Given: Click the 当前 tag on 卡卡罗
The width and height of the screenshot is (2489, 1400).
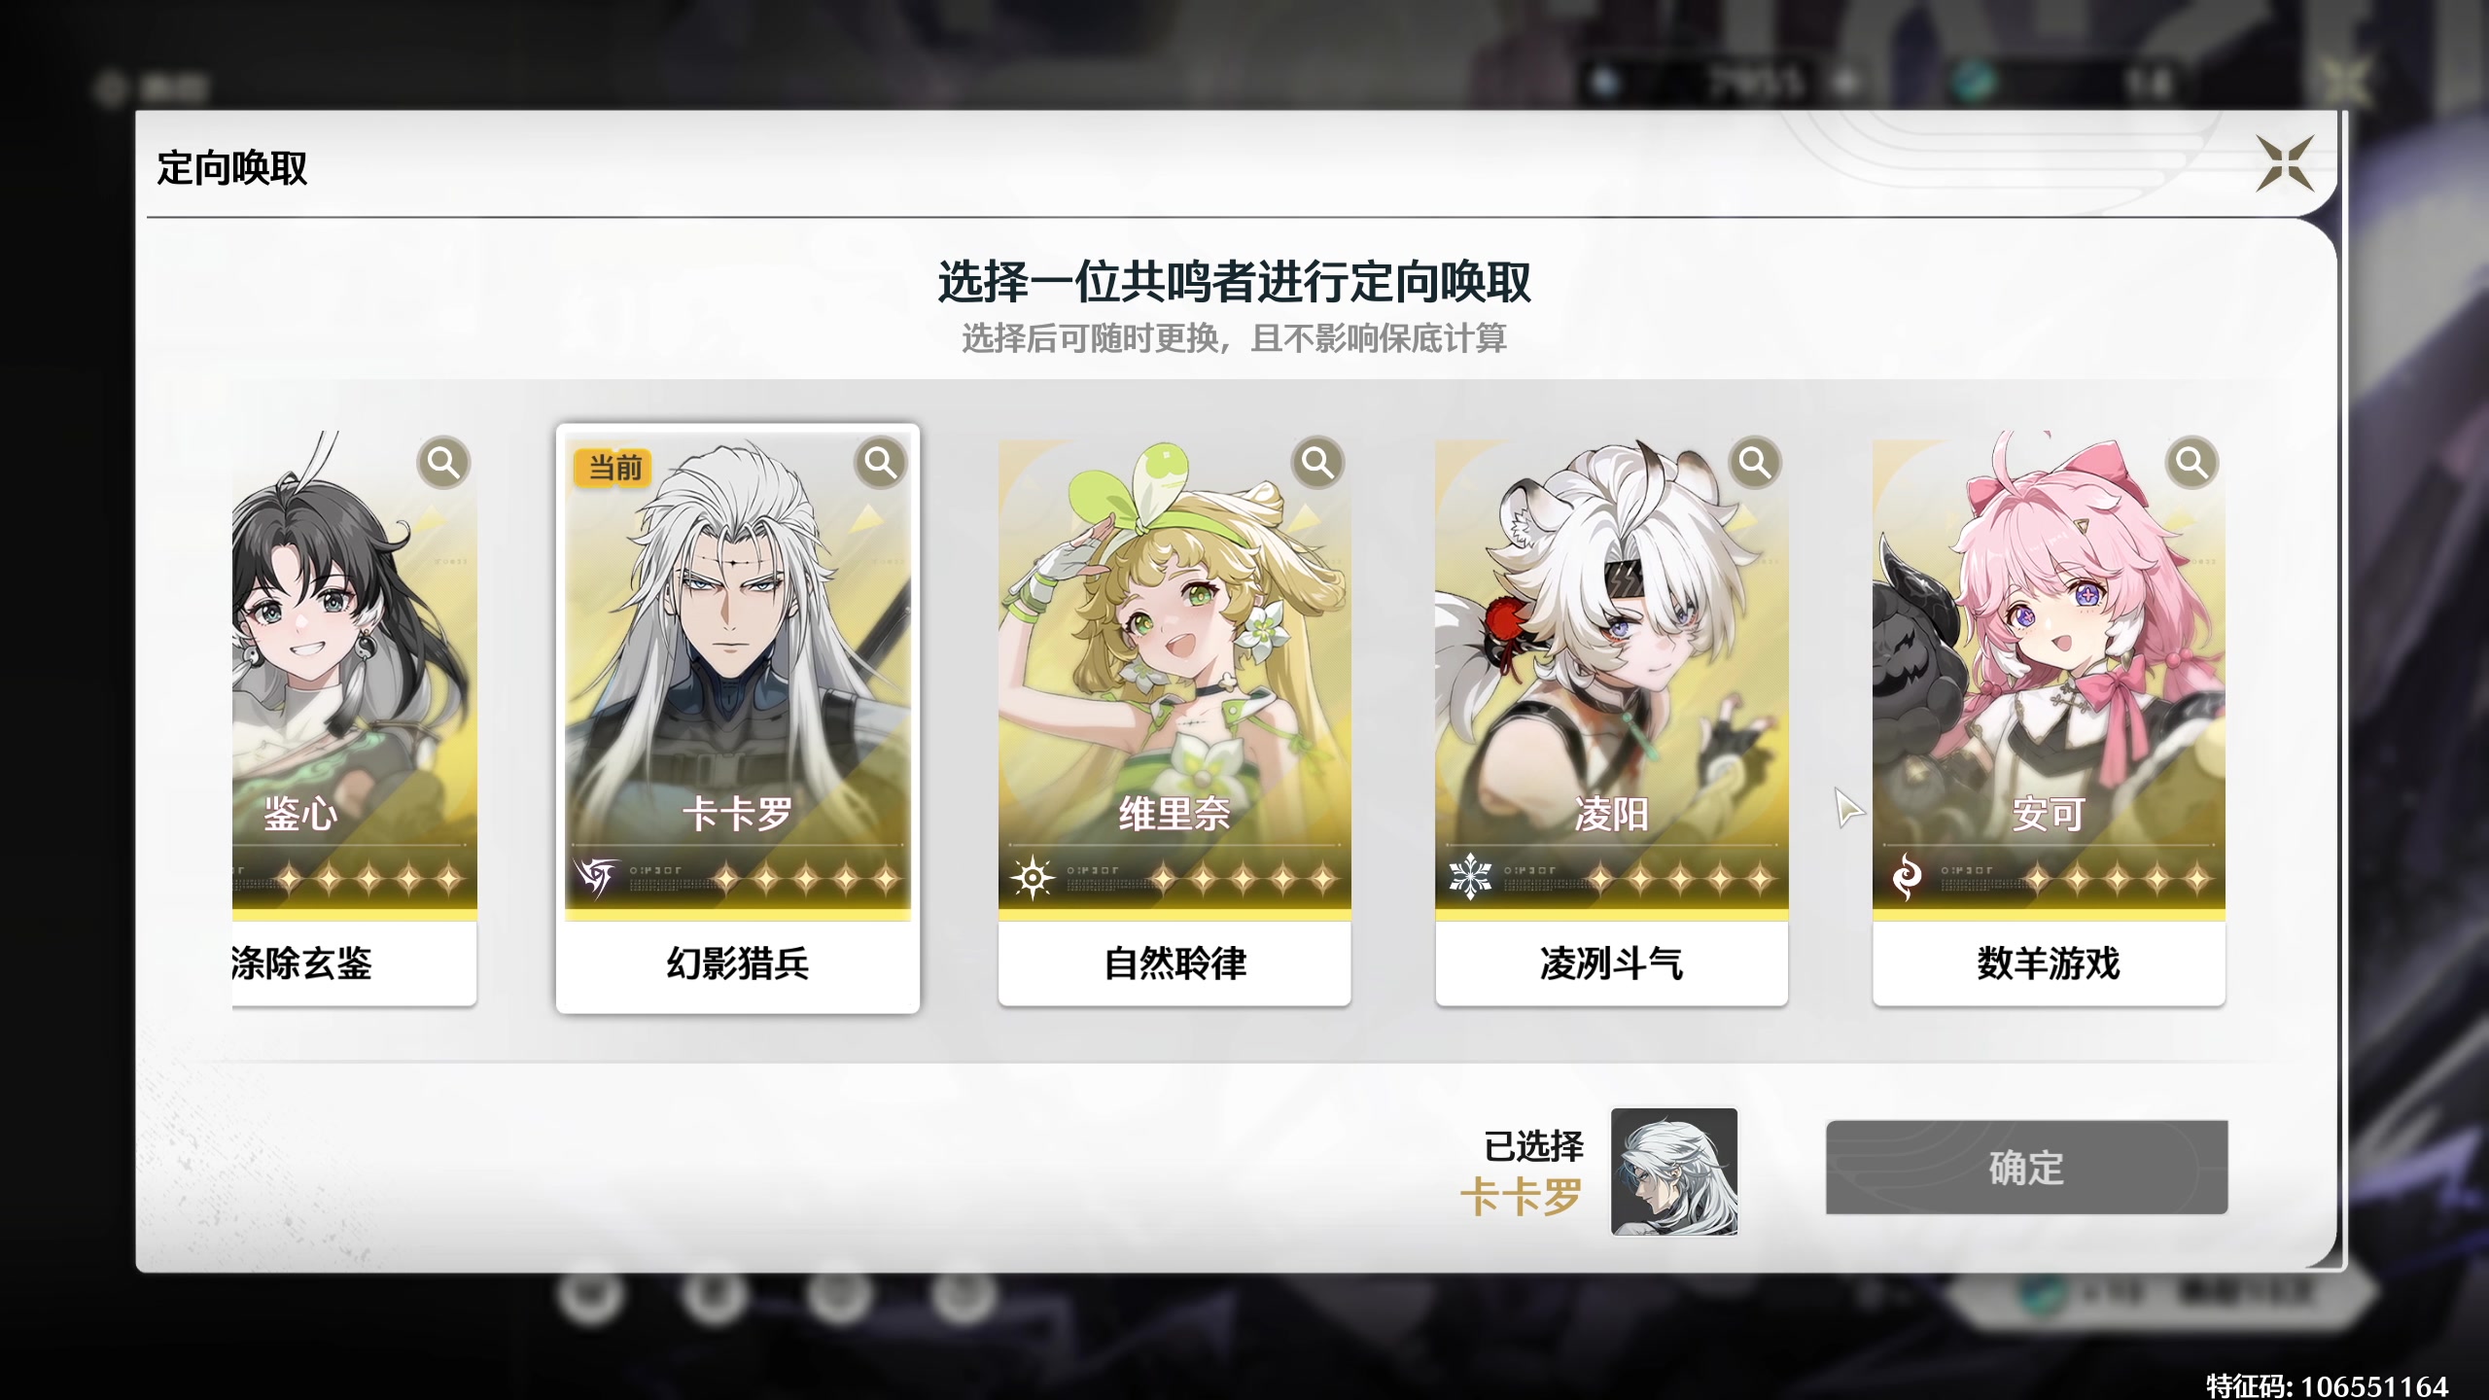Looking at the screenshot, I should tap(614, 468).
